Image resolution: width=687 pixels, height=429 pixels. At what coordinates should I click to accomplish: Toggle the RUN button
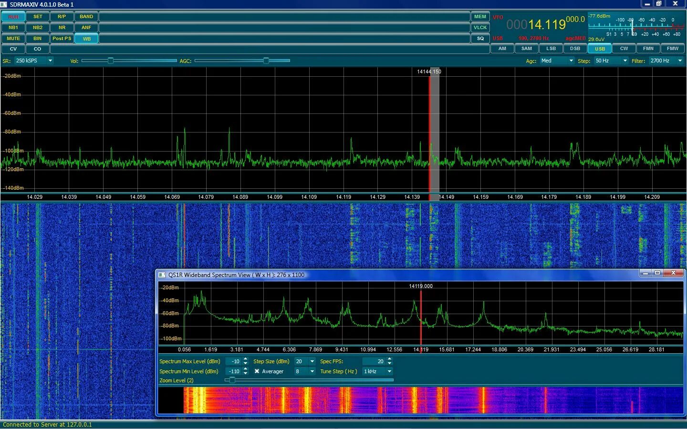coord(13,17)
